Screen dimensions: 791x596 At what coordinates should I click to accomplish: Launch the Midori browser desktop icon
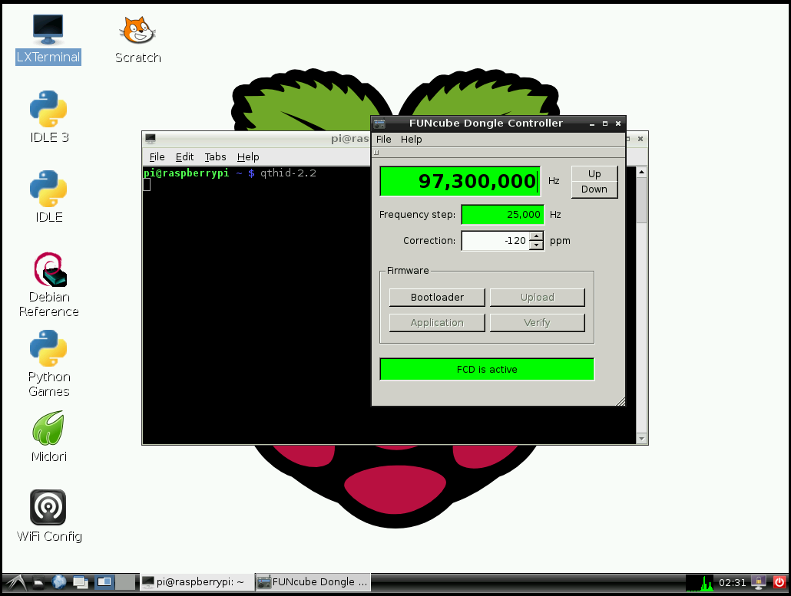tap(48, 436)
